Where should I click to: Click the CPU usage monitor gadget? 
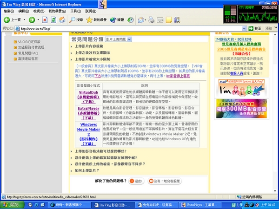(x=251, y=14)
